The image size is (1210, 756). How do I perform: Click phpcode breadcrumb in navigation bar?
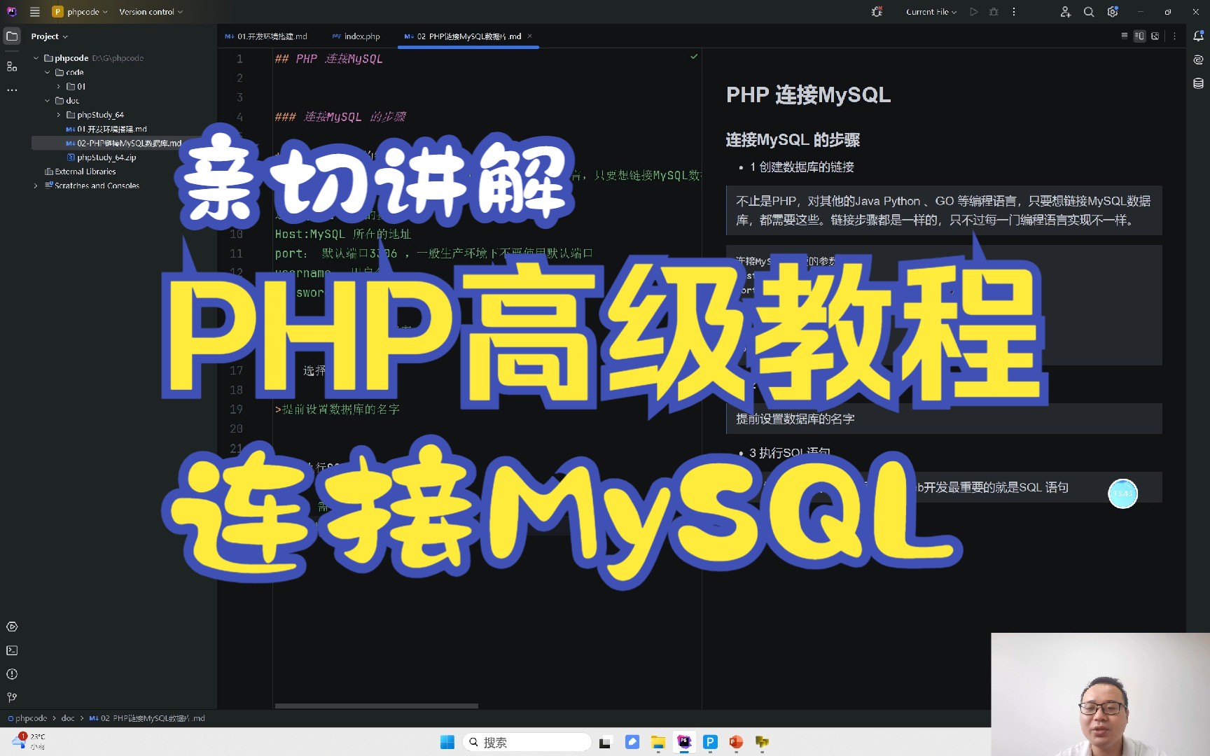(x=27, y=718)
